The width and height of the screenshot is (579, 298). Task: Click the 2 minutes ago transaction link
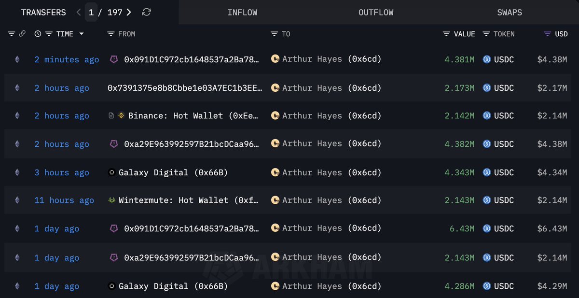coord(67,59)
